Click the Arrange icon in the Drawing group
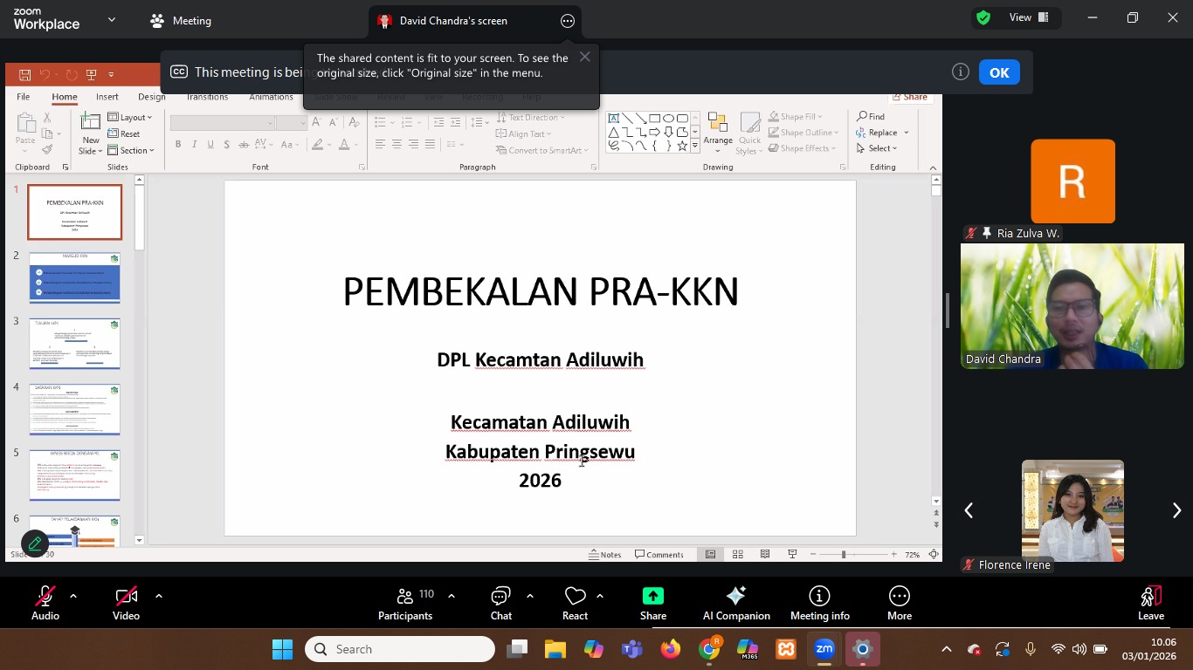Screen dimensions: 1193x670 coord(718,126)
